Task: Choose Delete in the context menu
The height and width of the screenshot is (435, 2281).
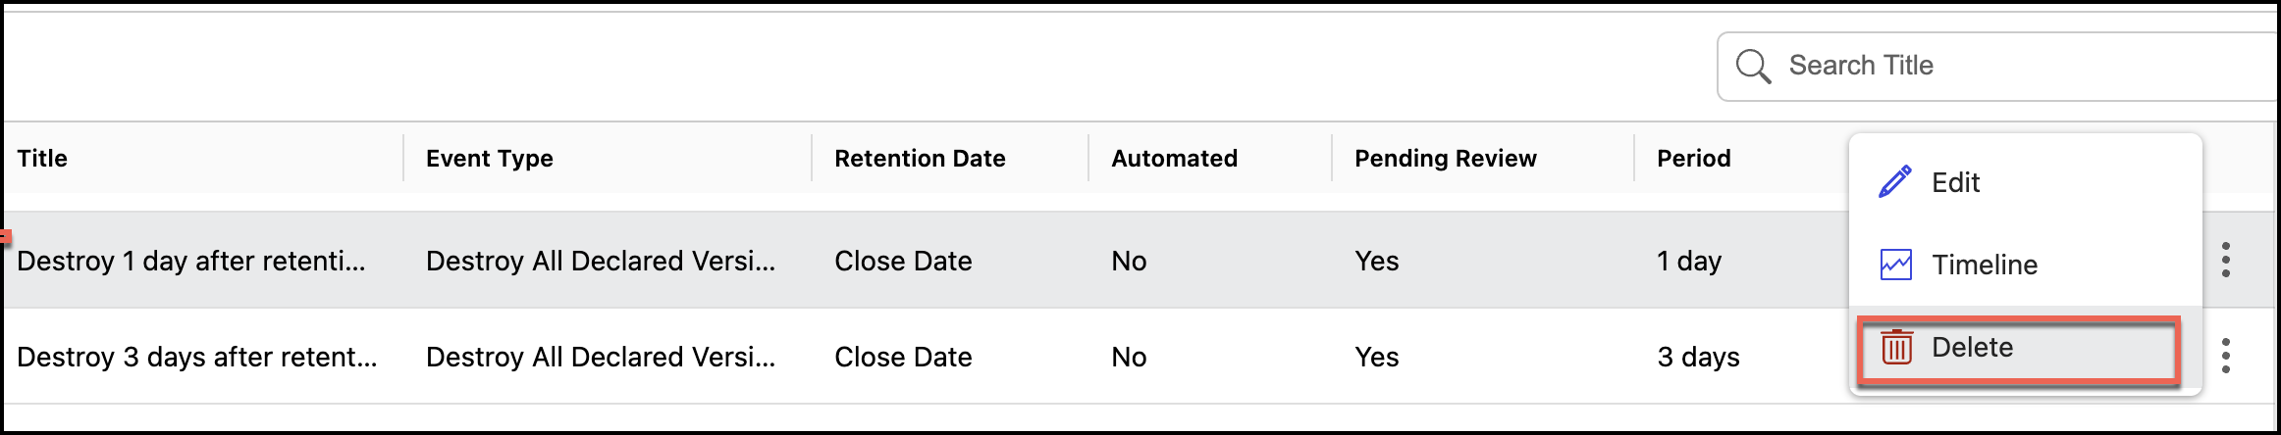Action: click(x=1972, y=348)
